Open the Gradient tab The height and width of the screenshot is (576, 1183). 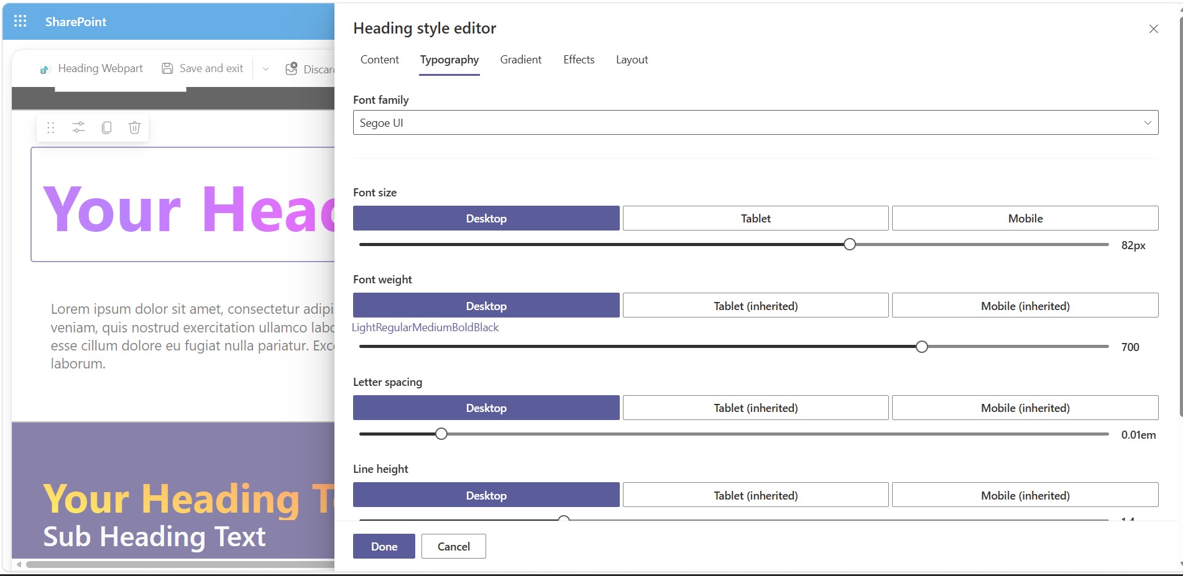521,60
